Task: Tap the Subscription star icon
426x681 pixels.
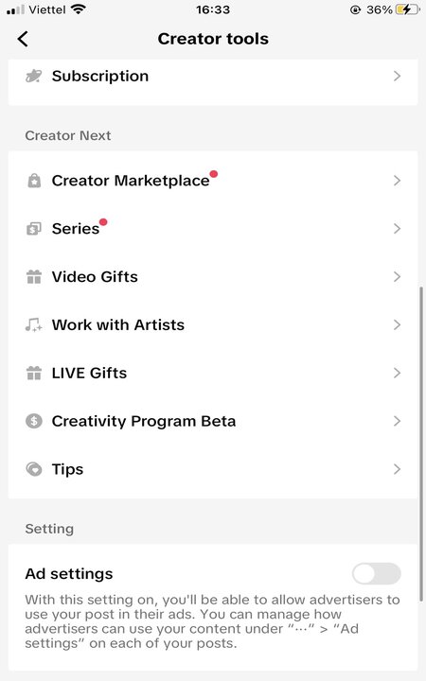Action: pyautogui.click(x=34, y=77)
